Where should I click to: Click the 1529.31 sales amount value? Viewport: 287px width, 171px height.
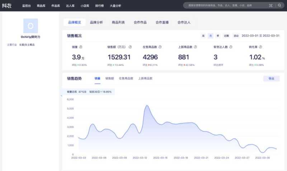(119, 57)
